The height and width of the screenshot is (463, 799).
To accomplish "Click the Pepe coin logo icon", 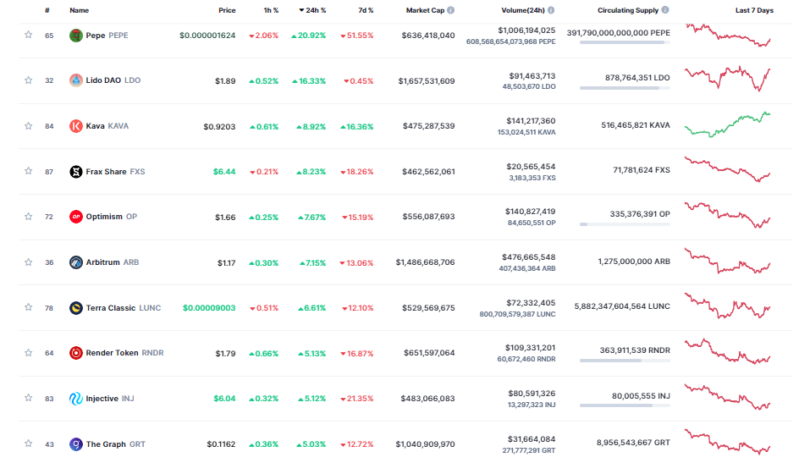I will 76,36.
